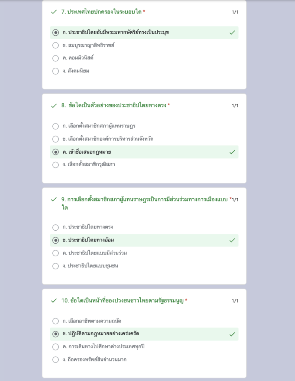Select radio option ง. สังคมนิยม
The height and width of the screenshot is (381, 295).
point(56,71)
